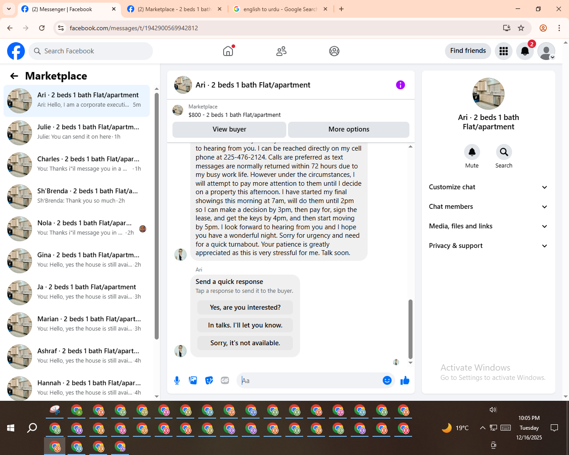Open the Windows notification center icon

[x=554, y=428]
